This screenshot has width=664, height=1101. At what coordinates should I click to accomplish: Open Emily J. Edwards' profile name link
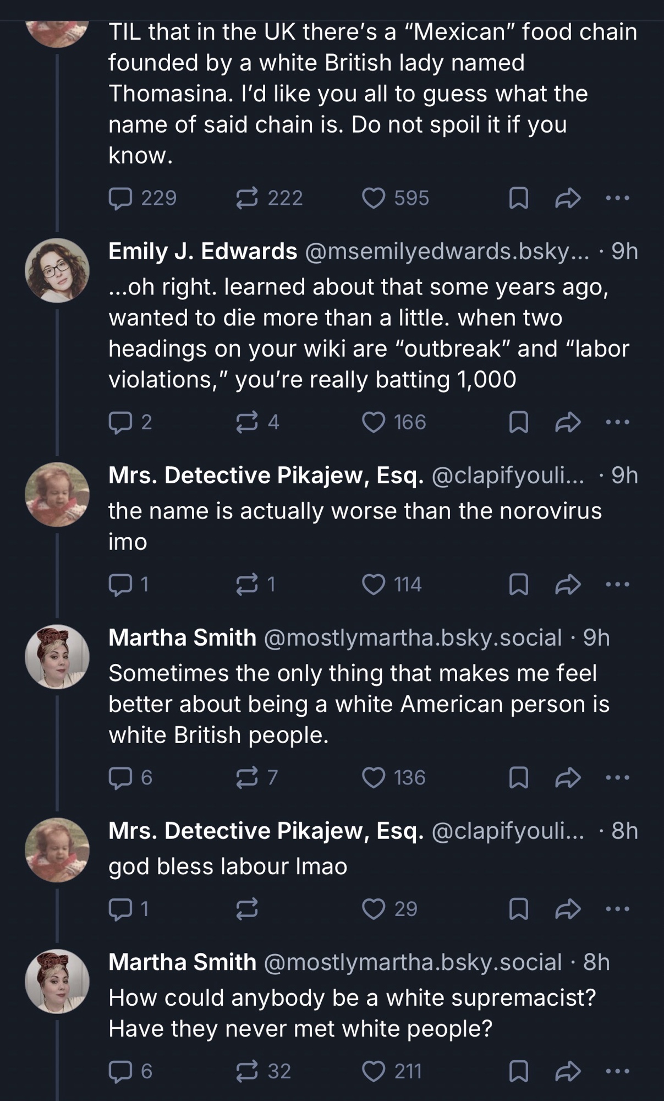[x=202, y=252]
